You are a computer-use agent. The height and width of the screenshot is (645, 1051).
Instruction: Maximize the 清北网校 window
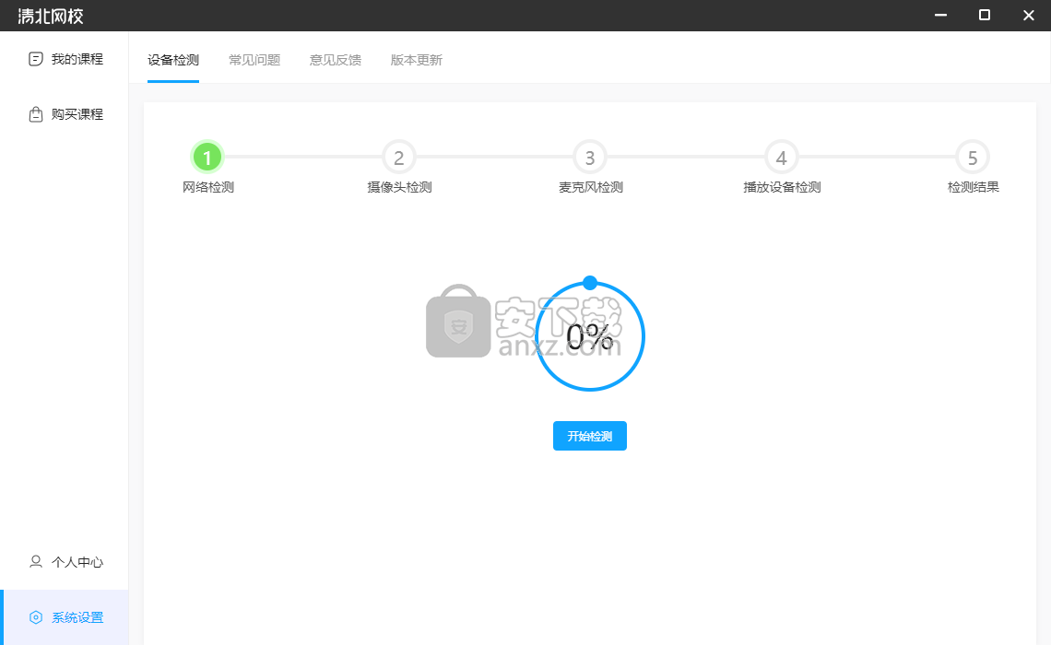pos(985,15)
